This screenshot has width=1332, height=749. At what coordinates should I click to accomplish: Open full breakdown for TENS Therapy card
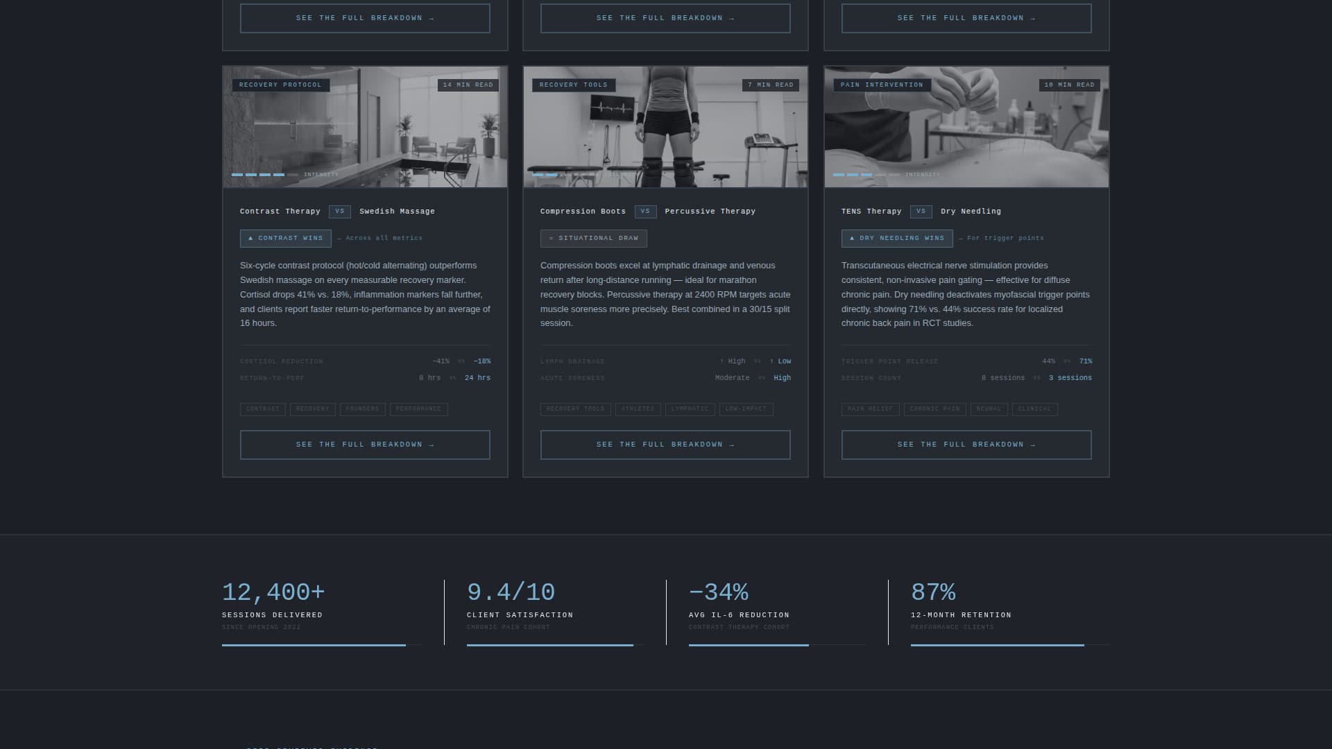point(966,445)
